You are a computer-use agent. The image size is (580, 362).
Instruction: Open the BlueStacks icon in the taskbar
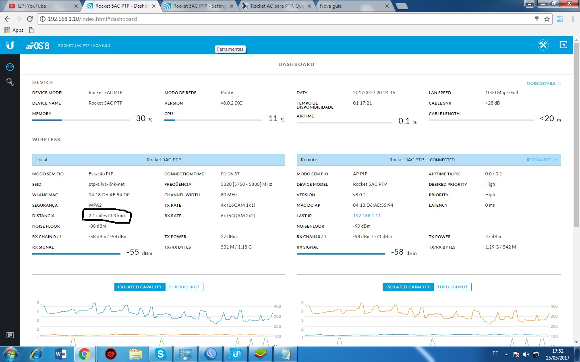point(261,354)
